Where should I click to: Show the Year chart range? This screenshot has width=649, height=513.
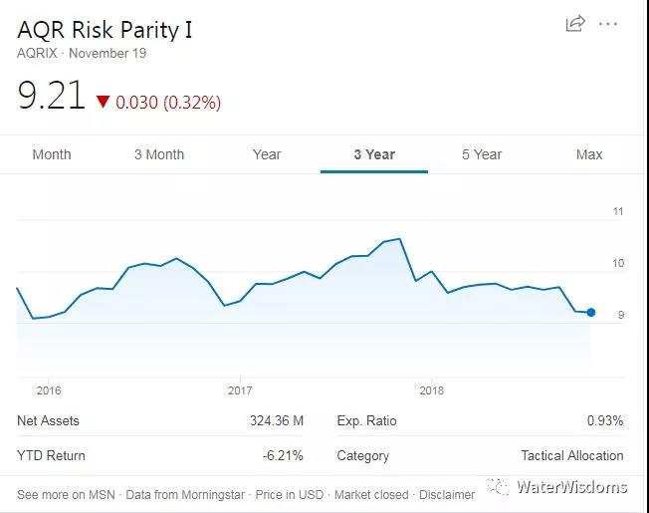click(x=267, y=154)
